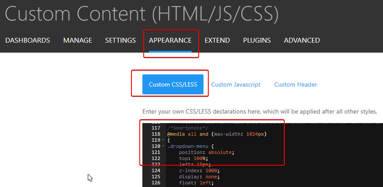Switch to the Custom Header tab
The image size is (383, 187).
tap(295, 84)
